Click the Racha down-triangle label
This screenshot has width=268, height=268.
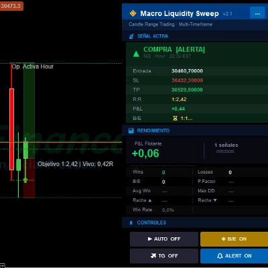(208, 200)
